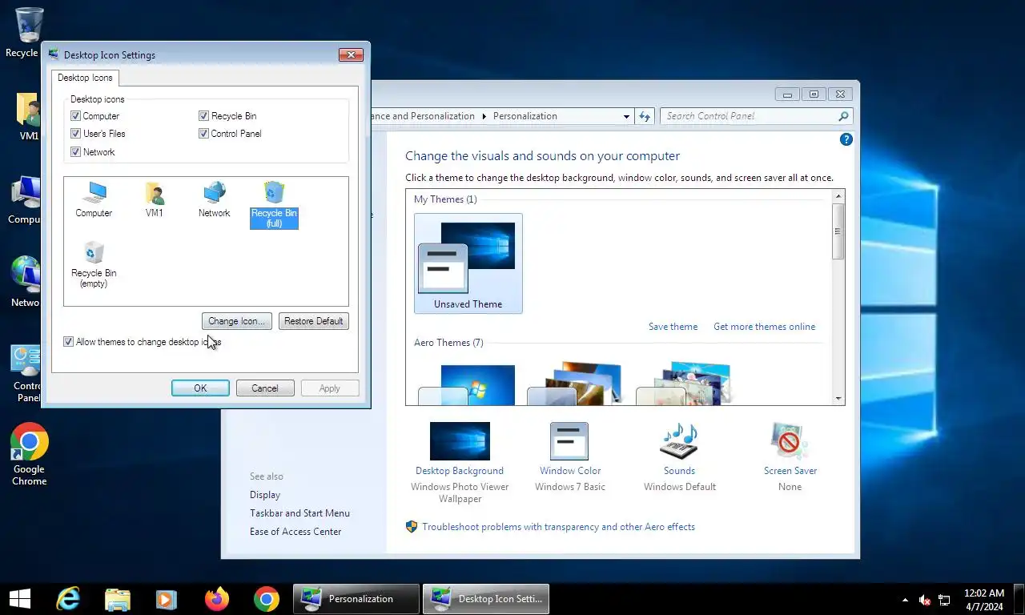Uncheck the Control Panel checkbox
This screenshot has height=615, width=1025.
pyautogui.click(x=204, y=134)
